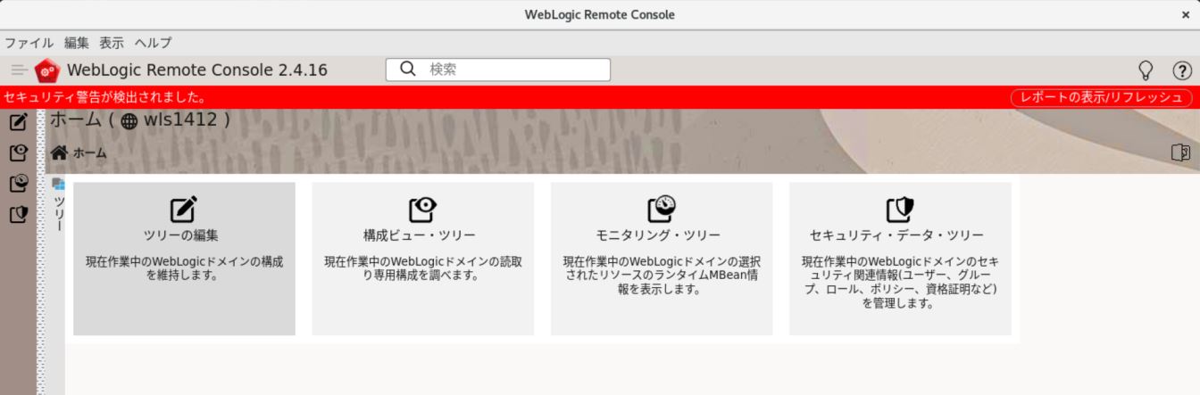1200x395 pixels.
Task: Select the ツリーの編集 card
Action: click(184, 259)
